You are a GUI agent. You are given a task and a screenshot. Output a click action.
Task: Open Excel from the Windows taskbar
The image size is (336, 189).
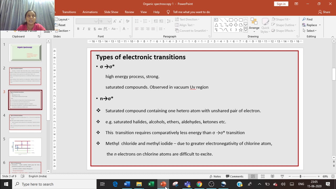click(151, 184)
